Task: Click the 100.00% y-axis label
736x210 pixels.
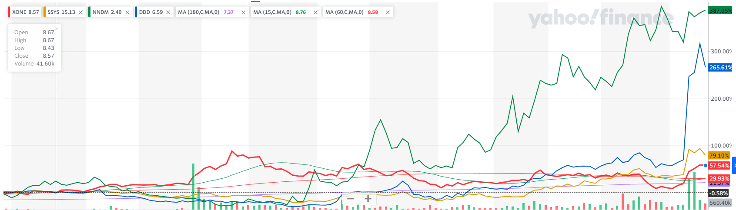Action: point(721,145)
